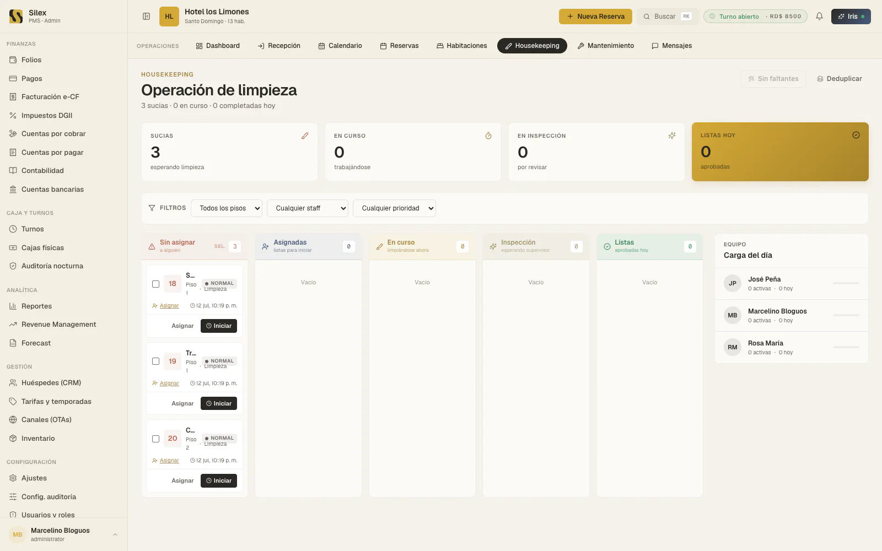Screen dimensions: 882x551
Task: Open the Dashboard tab
Action: pos(218,46)
